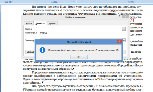Click OK in the Microsoft Office Word message
Screen dimensions: 153x92
click(79, 57)
